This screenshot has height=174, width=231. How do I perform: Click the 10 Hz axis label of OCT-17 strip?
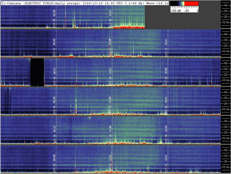(x=226, y=51)
